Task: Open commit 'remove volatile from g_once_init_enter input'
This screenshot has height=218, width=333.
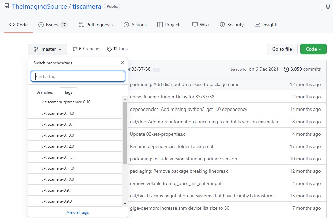Action: tap(176, 183)
